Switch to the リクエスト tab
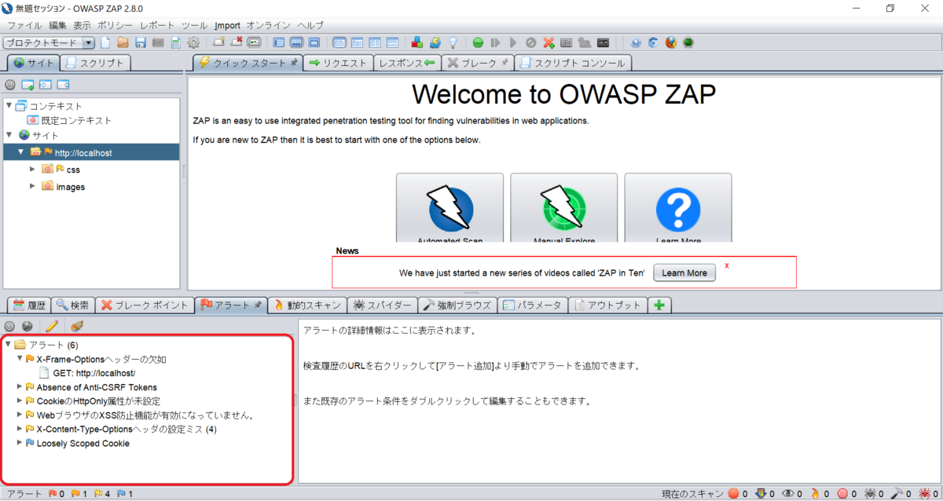Screen dimensions: 943x501 pos(337,63)
